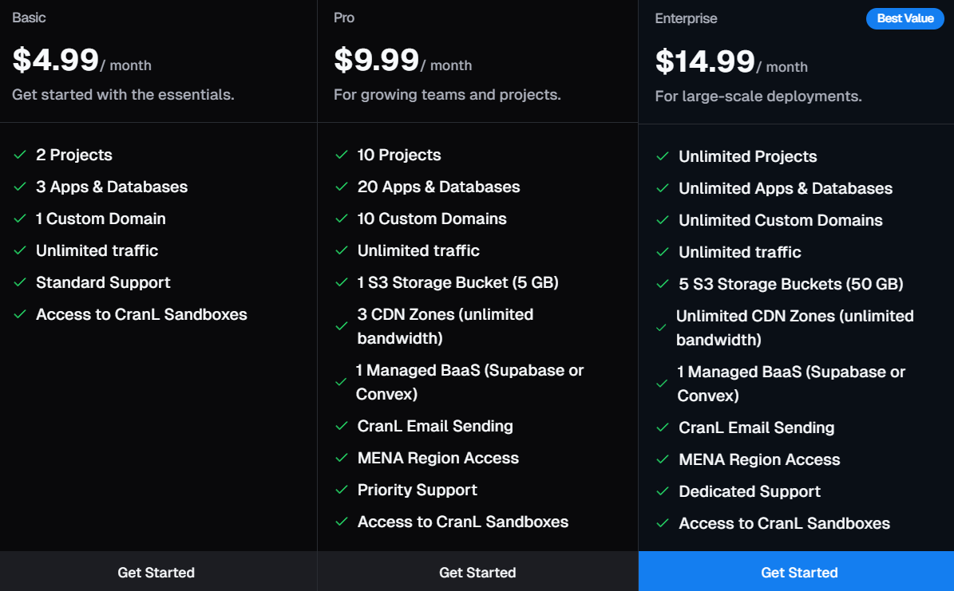Click Basic plan Access to CranL Sandboxes text
Viewport: 954px width, 591px height.
click(x=141, y=314)
